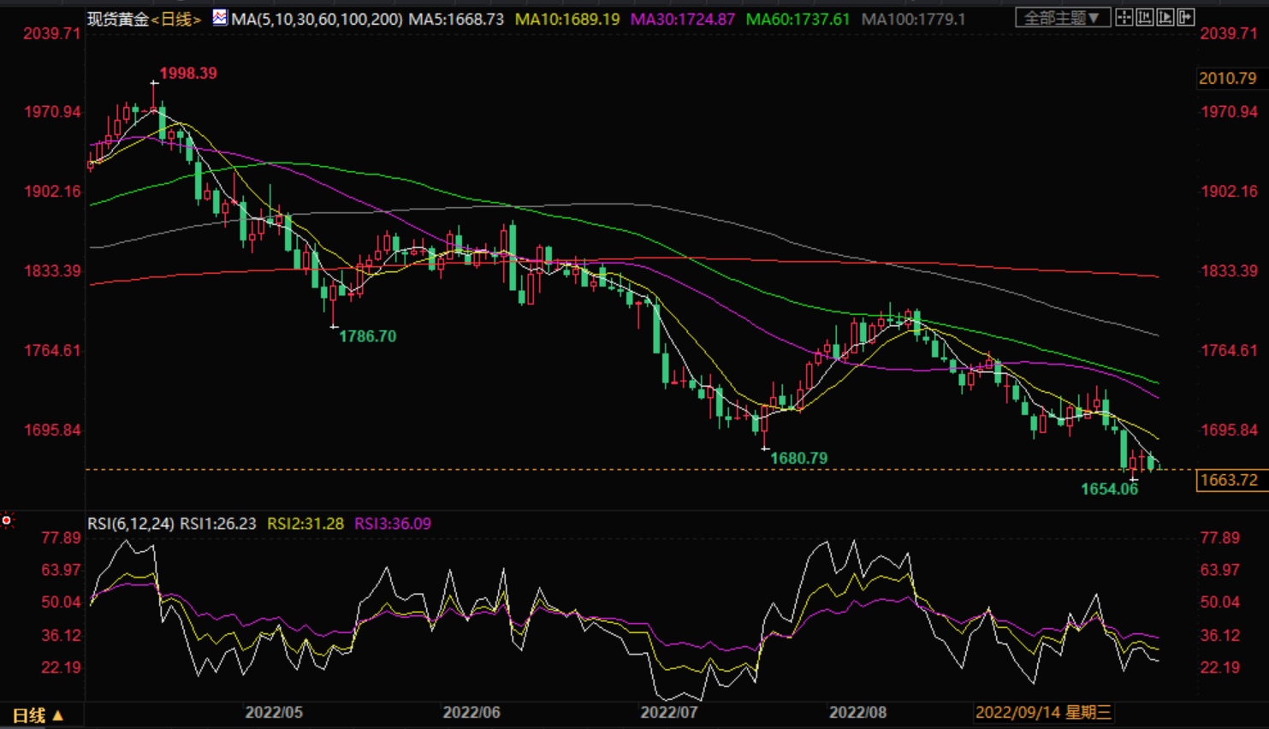
Task: Select the yellow MA10:1689.19 legend entry
Action: [567, 19]
